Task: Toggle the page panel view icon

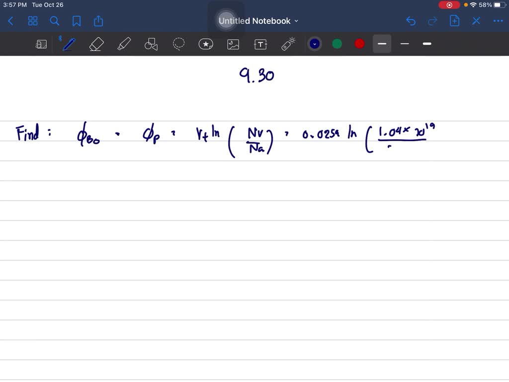Action: 41,44
